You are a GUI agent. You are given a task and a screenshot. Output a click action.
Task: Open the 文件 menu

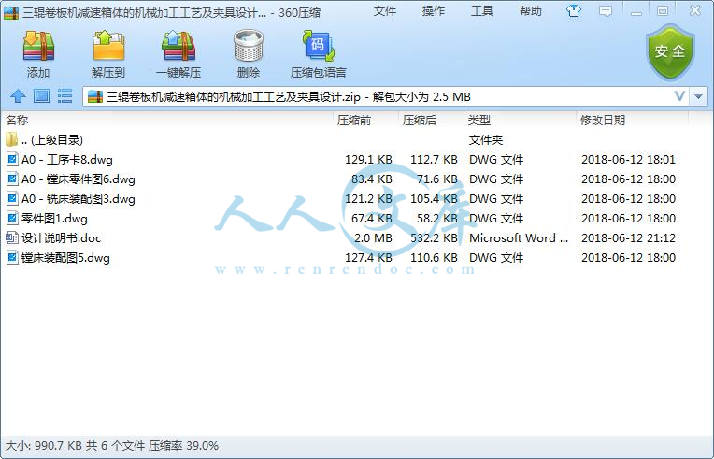coord(385,11)
